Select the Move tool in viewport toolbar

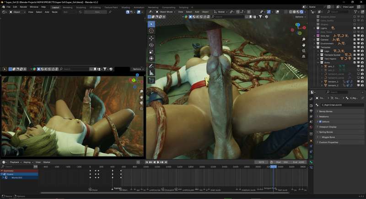151,38
